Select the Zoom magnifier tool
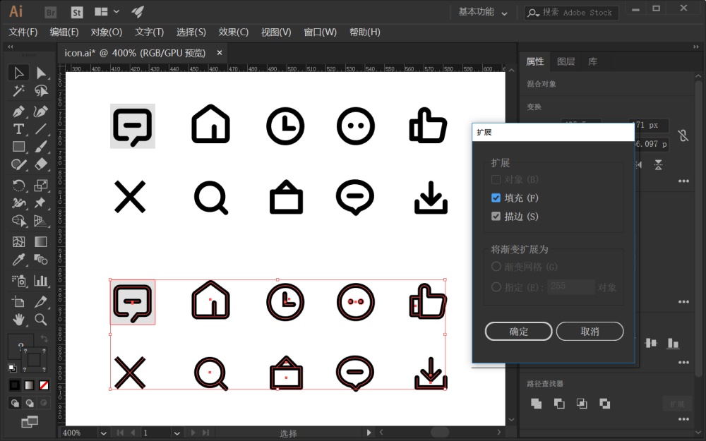Viewport: 706px width, 441px height. pos(41,319)
